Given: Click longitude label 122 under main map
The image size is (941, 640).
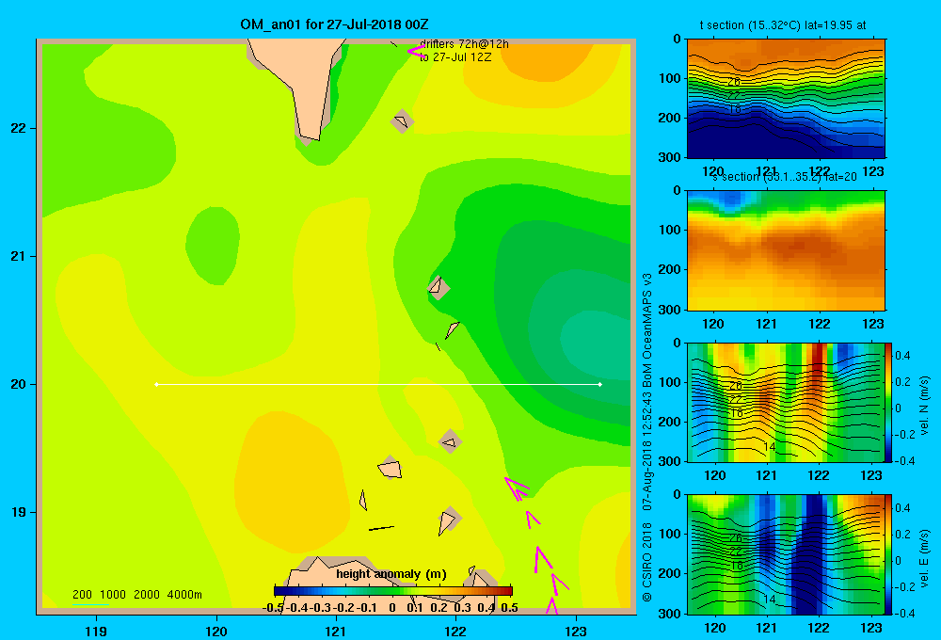Looking at the screenshot, I should [x=455, y=631].
